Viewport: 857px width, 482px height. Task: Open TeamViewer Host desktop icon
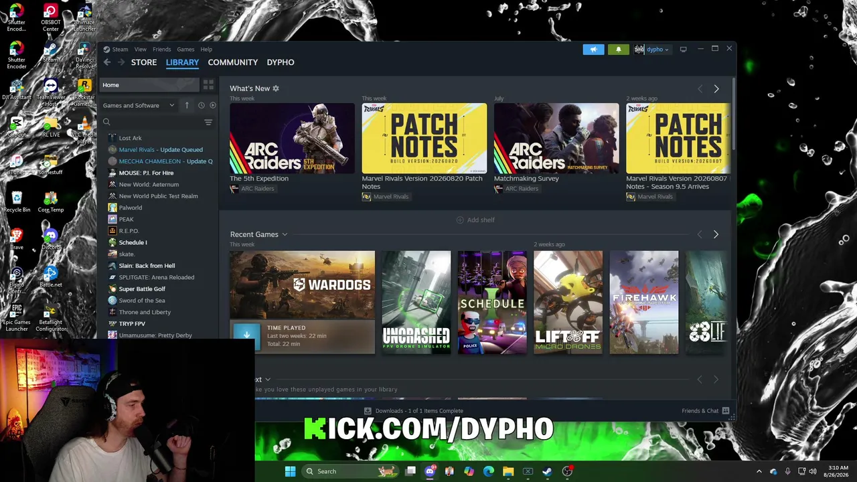(50, 94)
